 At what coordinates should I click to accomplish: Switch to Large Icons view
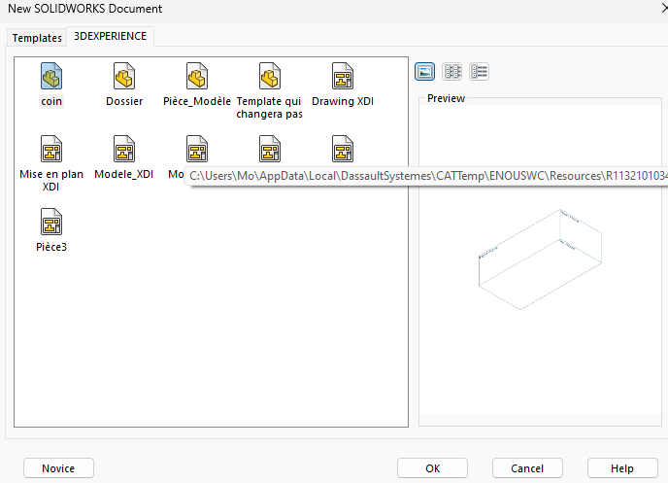pos(425,71)
